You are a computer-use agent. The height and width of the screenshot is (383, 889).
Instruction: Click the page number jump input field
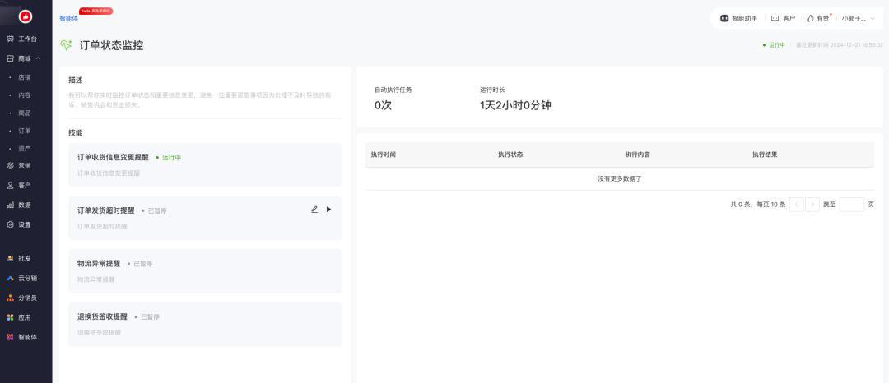click(x=851, y=204)
